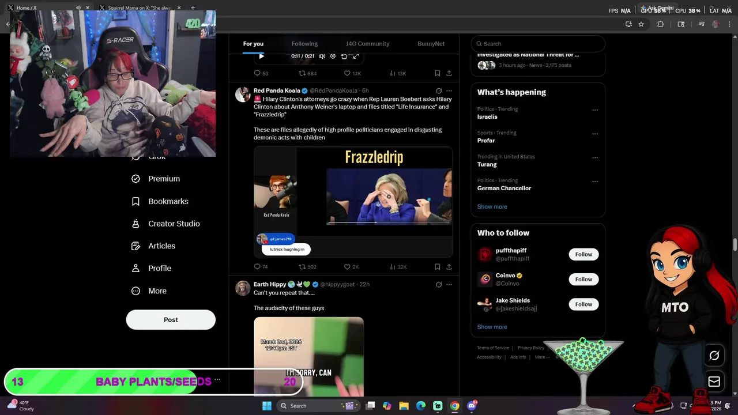Image resolution: width=738 pixels, height=415 pixels.
Task: Open the Ads info footer link
Action: click(518, 357)
